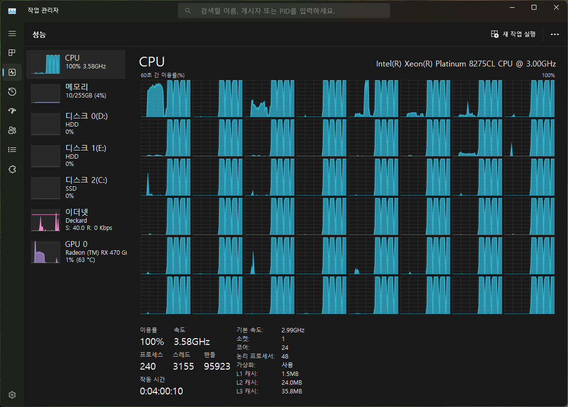
Task: Click the CPU usage mini graph thumbnail
Action: (46, 65)
